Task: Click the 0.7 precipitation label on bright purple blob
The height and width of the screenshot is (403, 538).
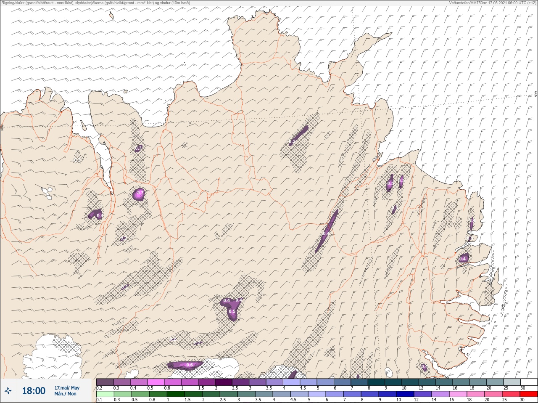Action: [x=140, y=194]
